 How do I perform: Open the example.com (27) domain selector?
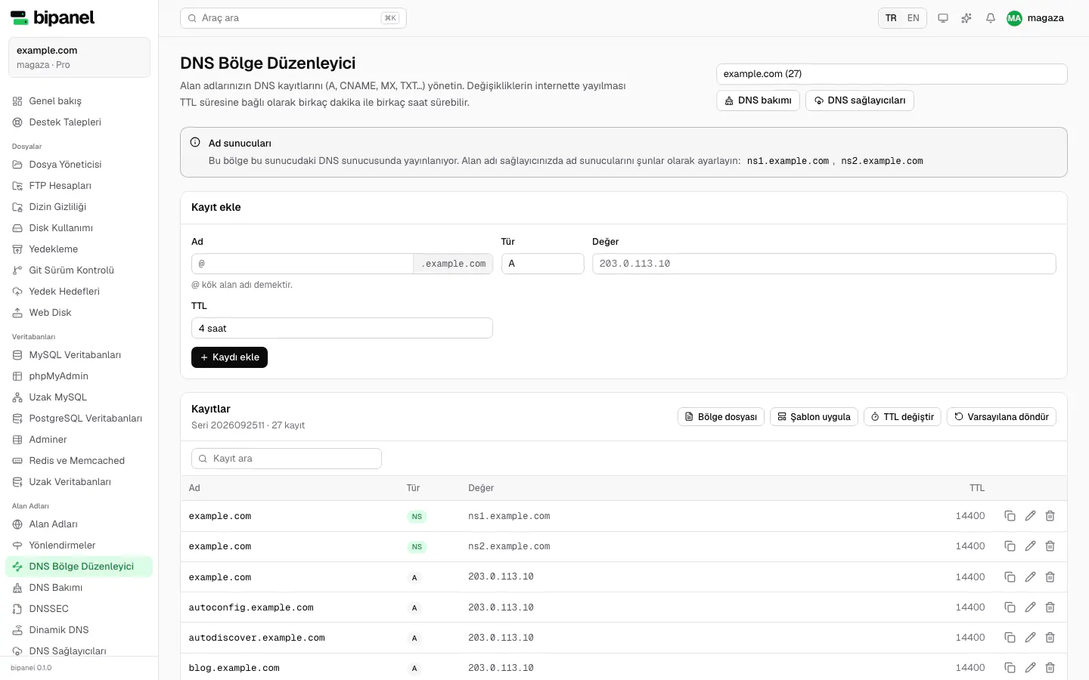click(892, 74)
